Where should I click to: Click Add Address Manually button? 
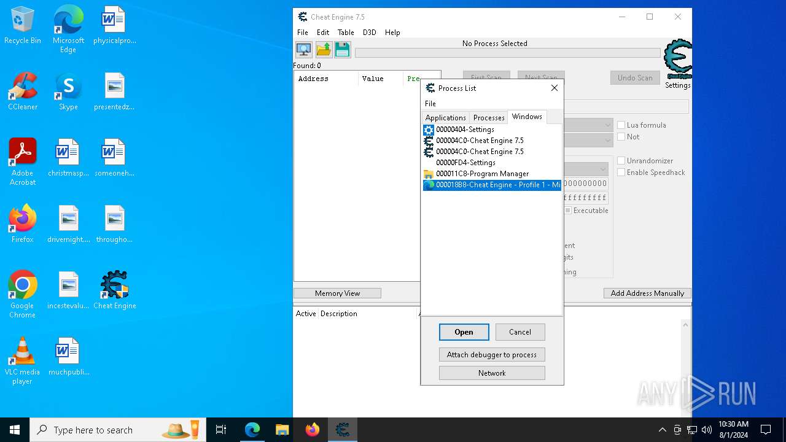click(x=647, y=293)
